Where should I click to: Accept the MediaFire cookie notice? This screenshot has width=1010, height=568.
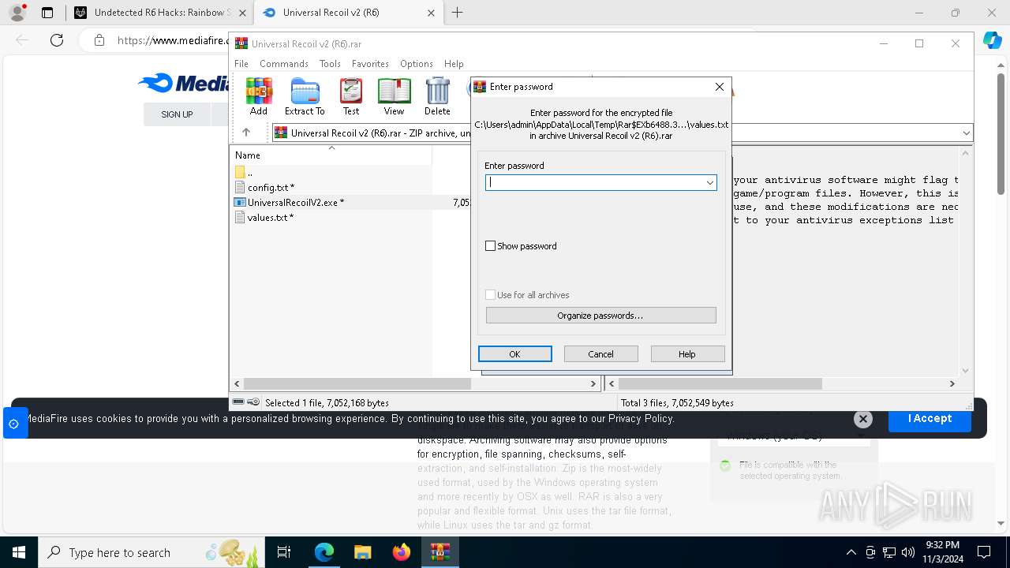(x=930, y=418)
